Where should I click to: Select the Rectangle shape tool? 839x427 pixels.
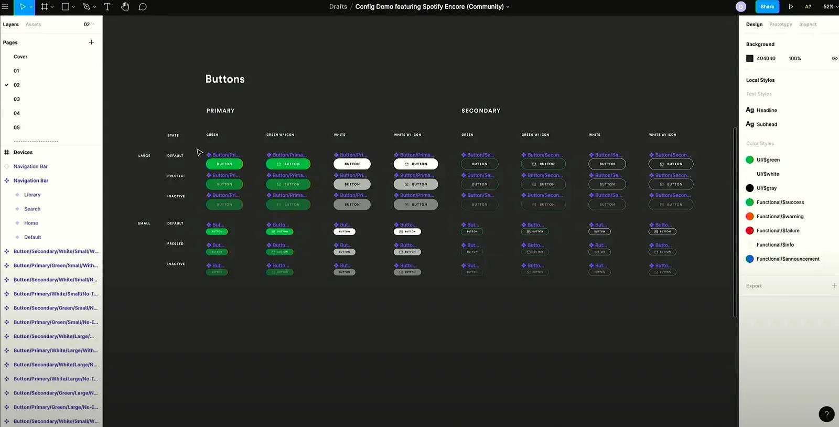click(66, 7)
